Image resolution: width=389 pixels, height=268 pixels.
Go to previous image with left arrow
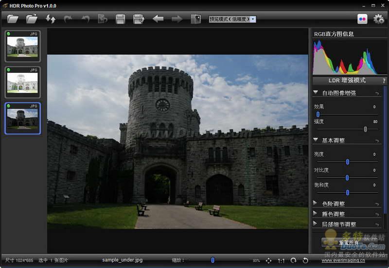point(158,19)
